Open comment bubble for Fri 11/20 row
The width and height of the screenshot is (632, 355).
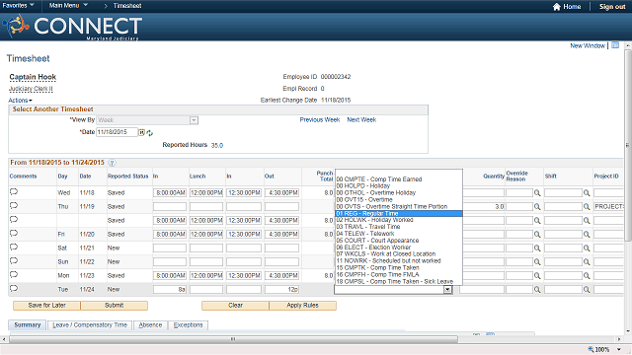(x=14, y=234)
